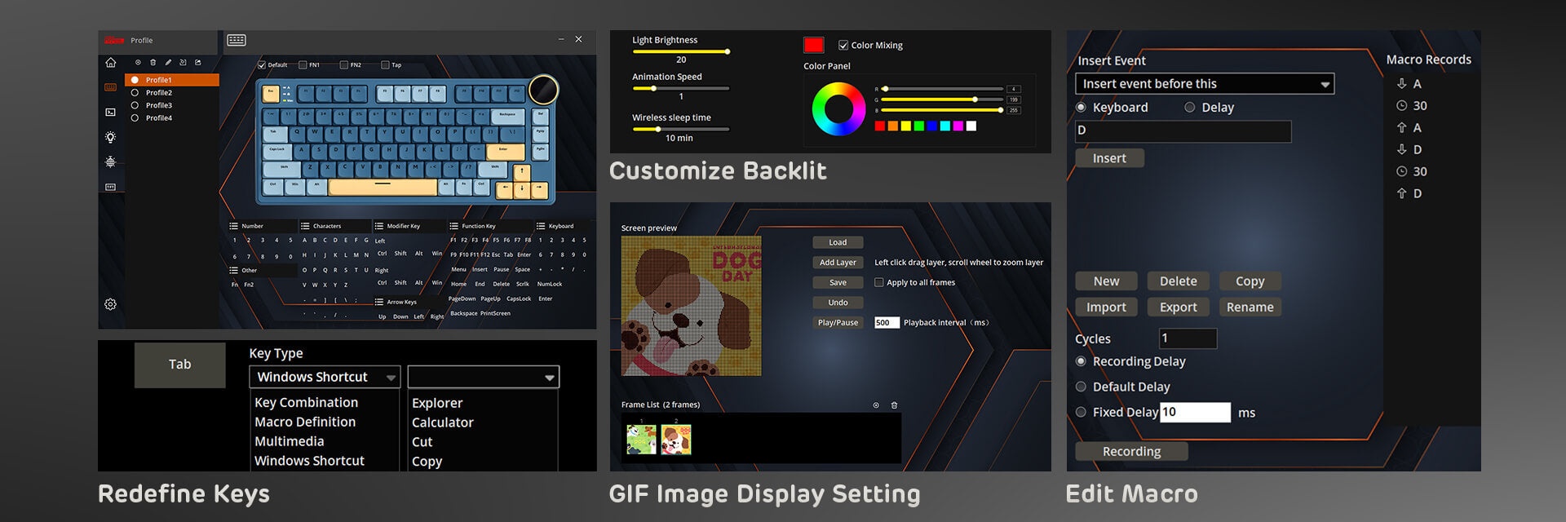Image resolution: width=1566 pixels, height=522 pixels.
Task: Check Apply to all frames
Action: pyautogui.click(x=879, y=283)
